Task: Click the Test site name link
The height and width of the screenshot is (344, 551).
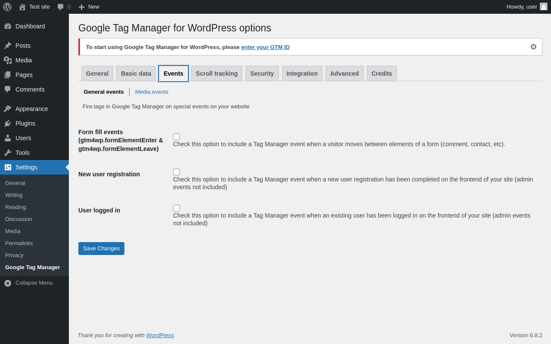Action: 40,7
